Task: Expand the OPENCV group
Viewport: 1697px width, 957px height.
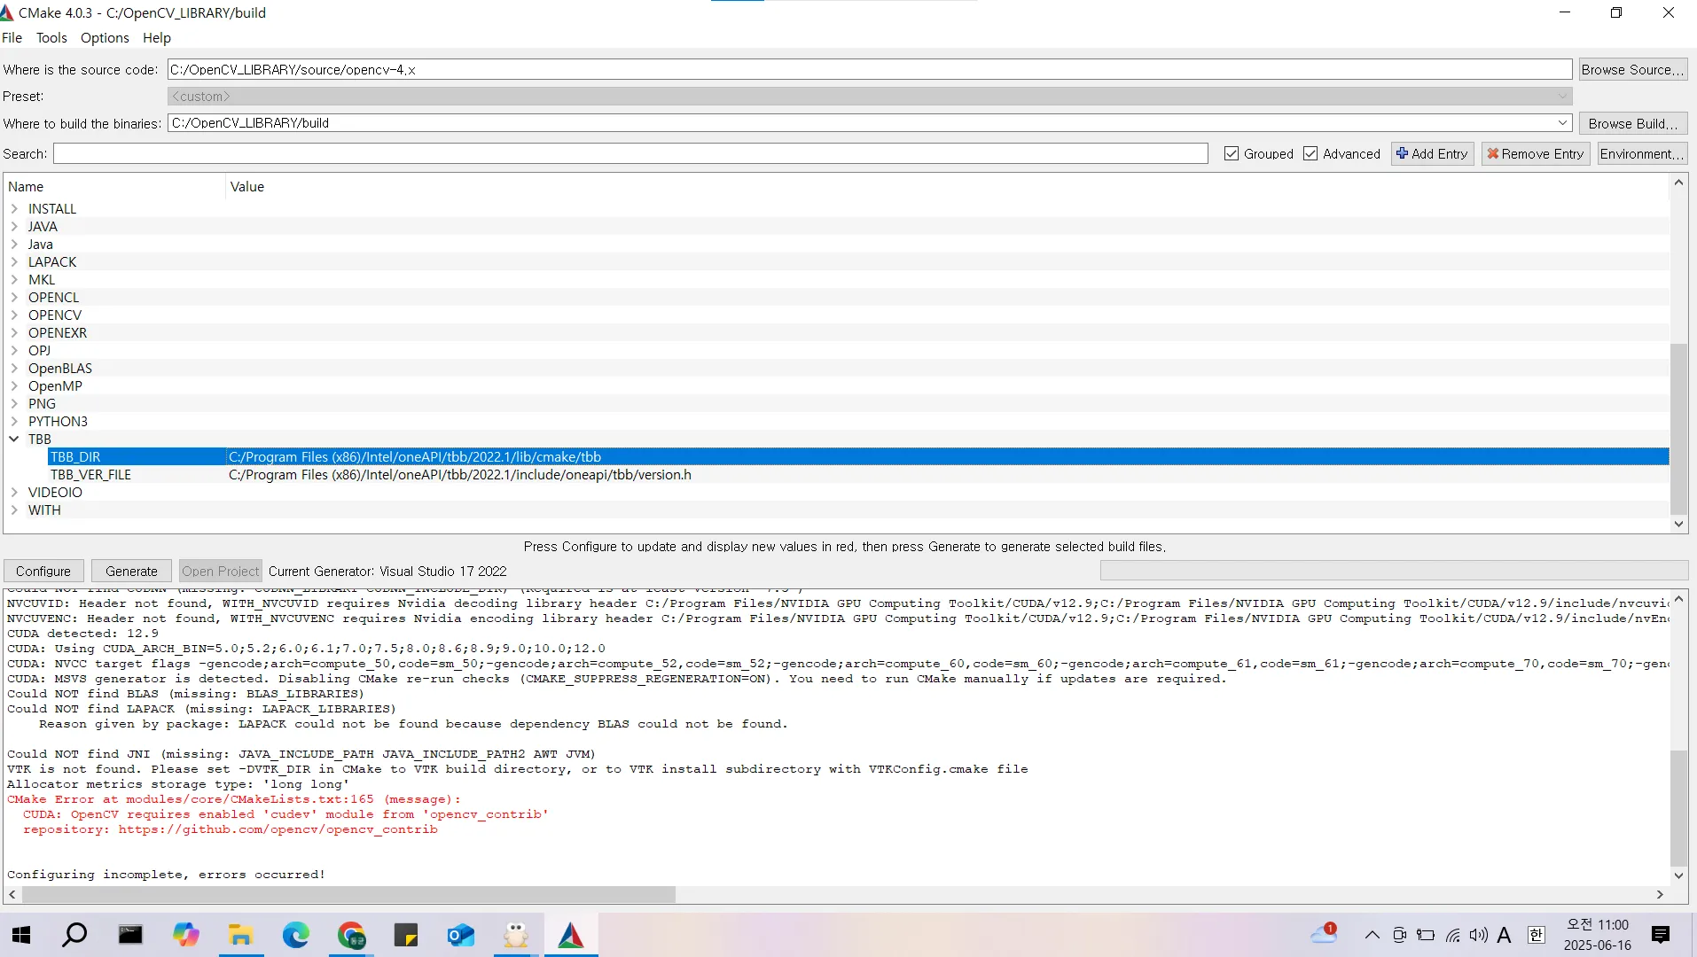Action: point(14,315)
